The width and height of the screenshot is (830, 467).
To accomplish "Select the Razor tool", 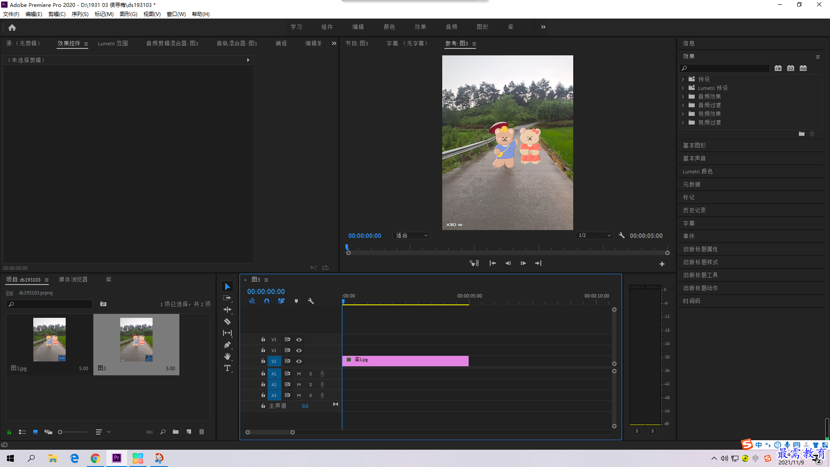I will click(x=227, y=321).
